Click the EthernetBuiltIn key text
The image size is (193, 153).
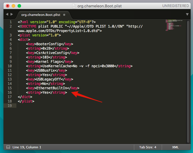pyautogui.click(x=51, y=88)
